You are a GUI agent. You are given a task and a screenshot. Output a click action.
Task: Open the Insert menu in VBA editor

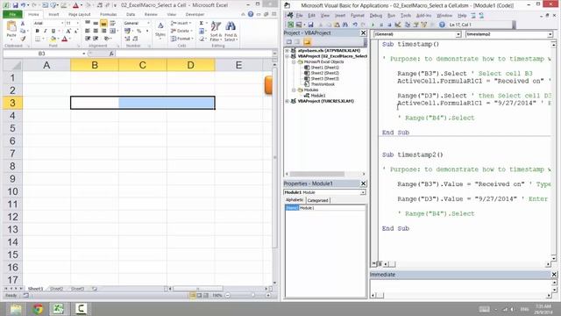point(340,16)
